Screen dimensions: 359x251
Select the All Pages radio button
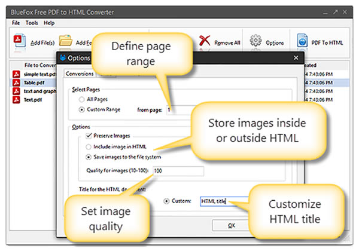point(82,100)
